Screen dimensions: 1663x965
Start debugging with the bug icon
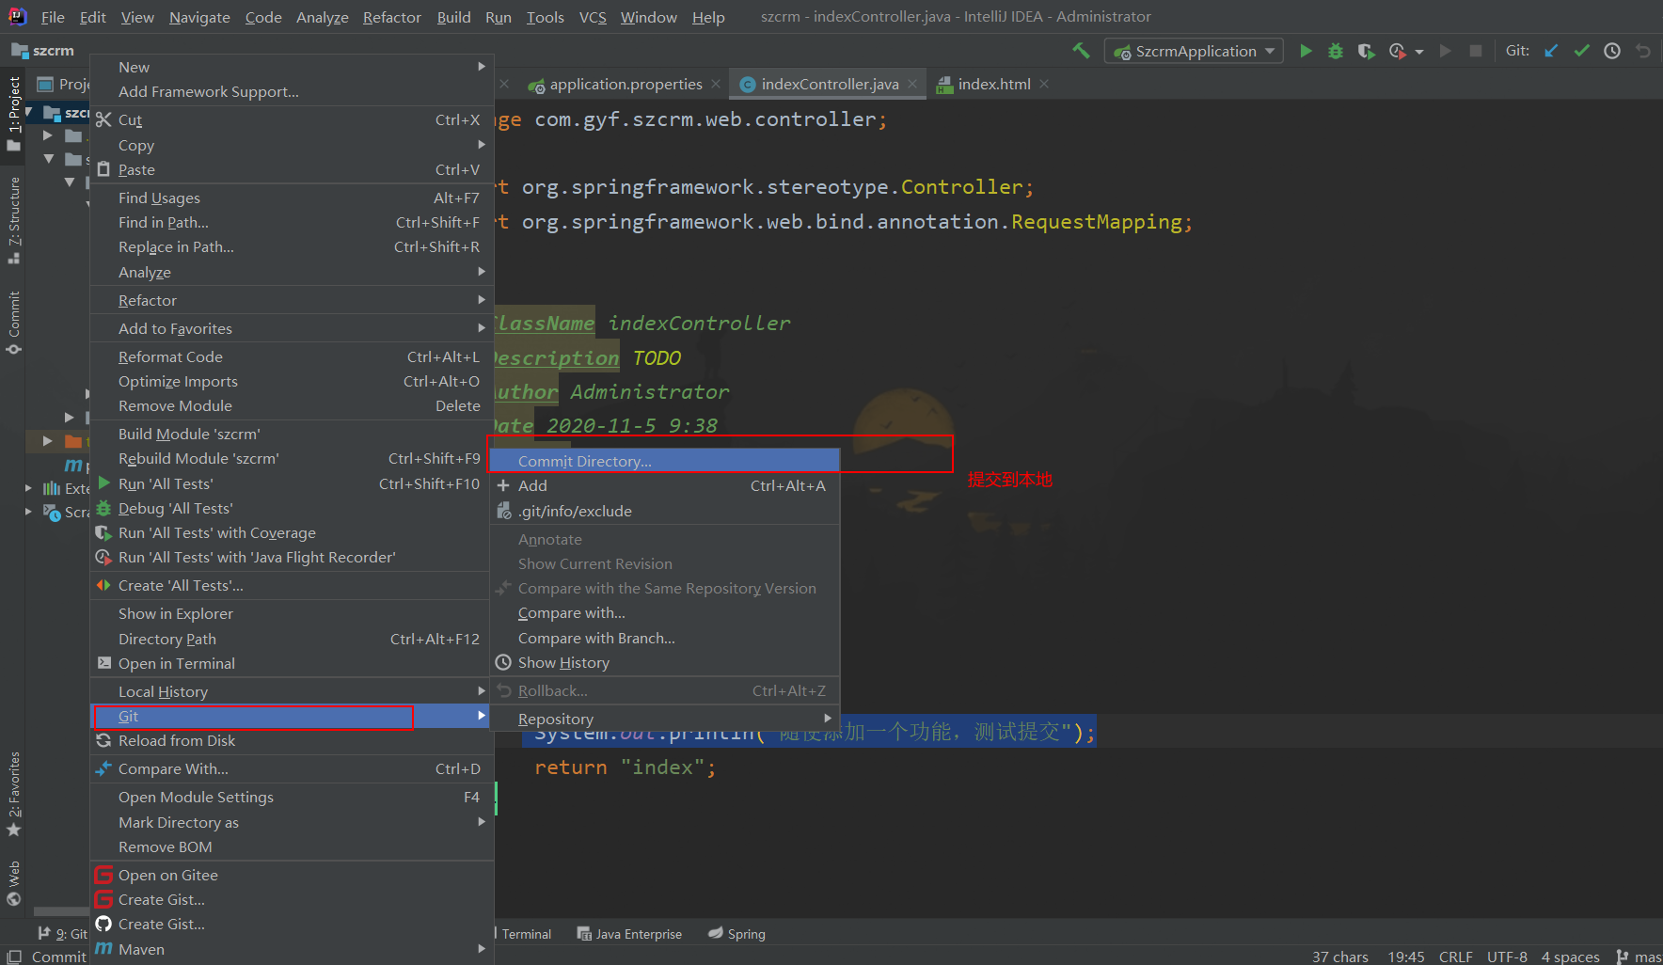coord(1336,51)
